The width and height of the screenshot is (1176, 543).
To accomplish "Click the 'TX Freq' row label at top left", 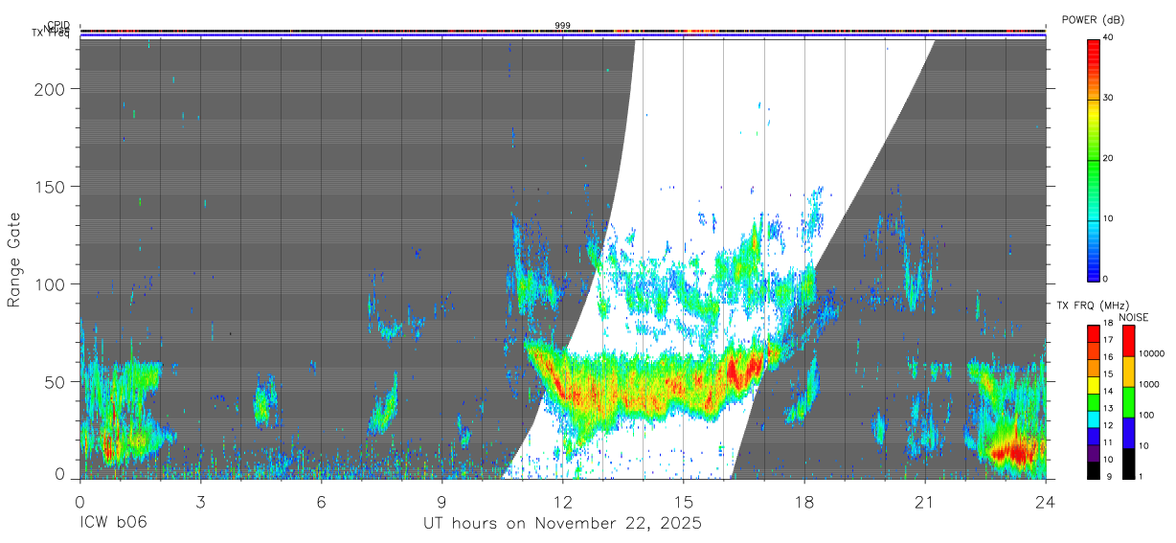I will (51, 34).
